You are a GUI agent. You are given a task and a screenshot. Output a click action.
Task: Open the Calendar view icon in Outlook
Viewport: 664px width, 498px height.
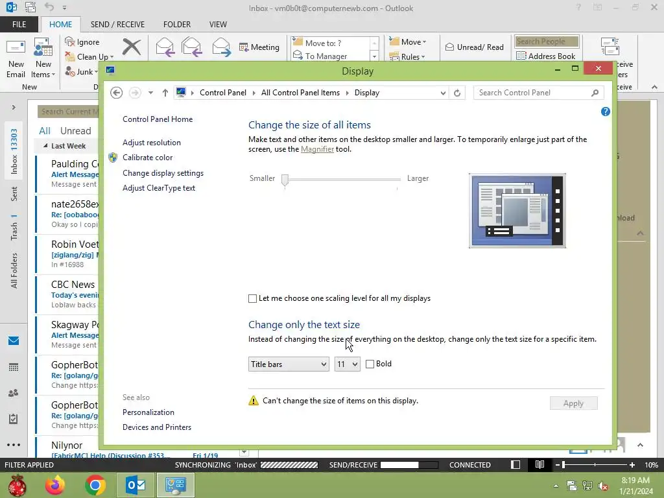click(14, 367)
